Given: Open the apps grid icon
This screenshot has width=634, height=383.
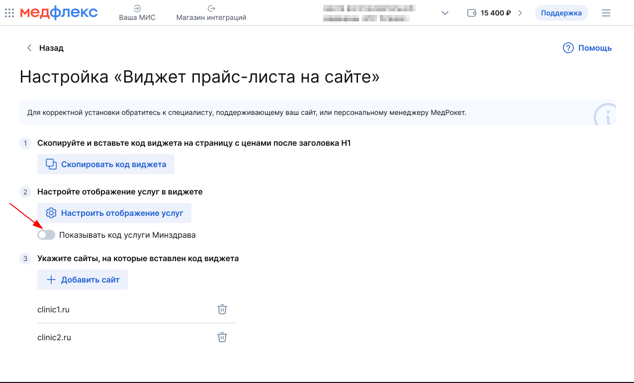Looking at the screenshot, I should coord(9,13).
